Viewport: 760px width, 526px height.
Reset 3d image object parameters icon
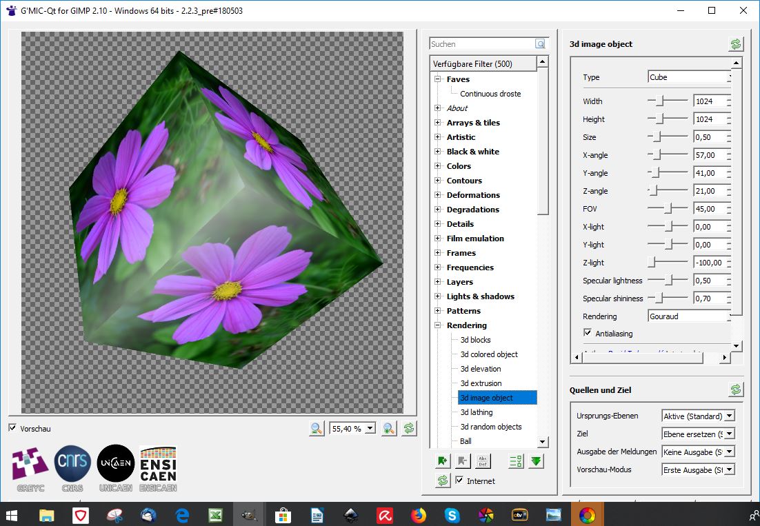pos(736,44)
